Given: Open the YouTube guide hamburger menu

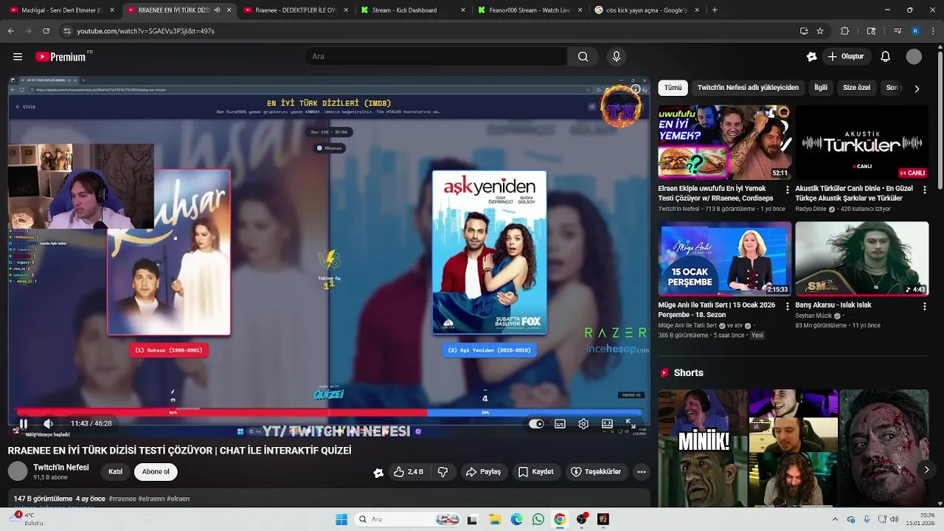Looking at the screenshot, I should [x=18, y=57].
